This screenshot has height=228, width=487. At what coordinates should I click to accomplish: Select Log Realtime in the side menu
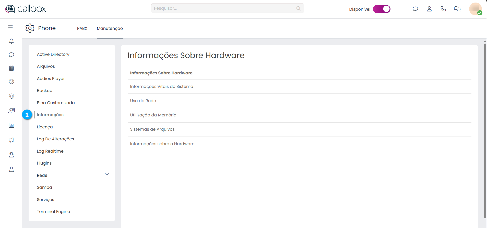(x=50, y=151)
